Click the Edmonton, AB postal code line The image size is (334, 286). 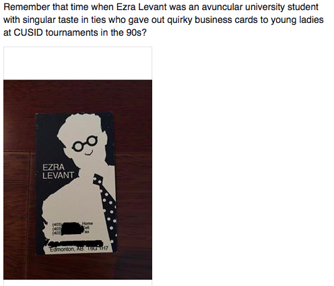[79, 249]
